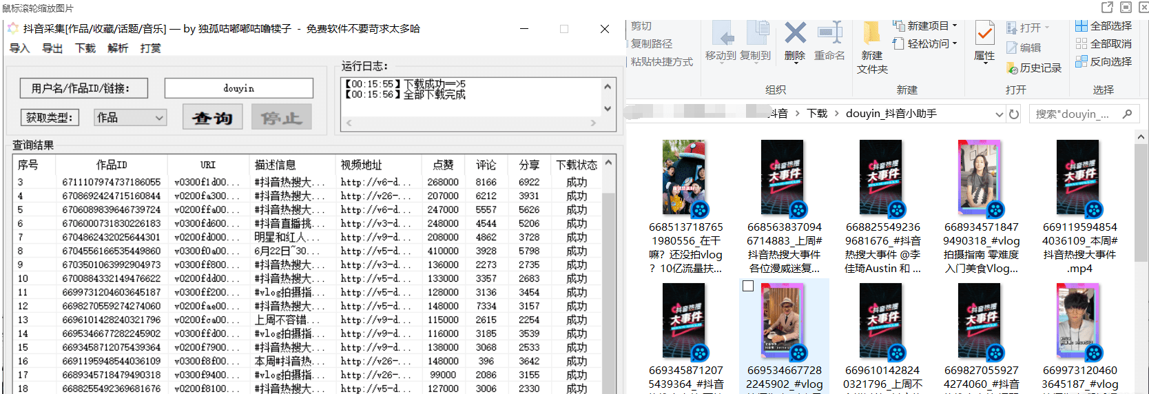The height and width of the screenshot is (394, 1149).
Task: Tick checkbox on file 6695346677282245902
Action: coord(748,286)
